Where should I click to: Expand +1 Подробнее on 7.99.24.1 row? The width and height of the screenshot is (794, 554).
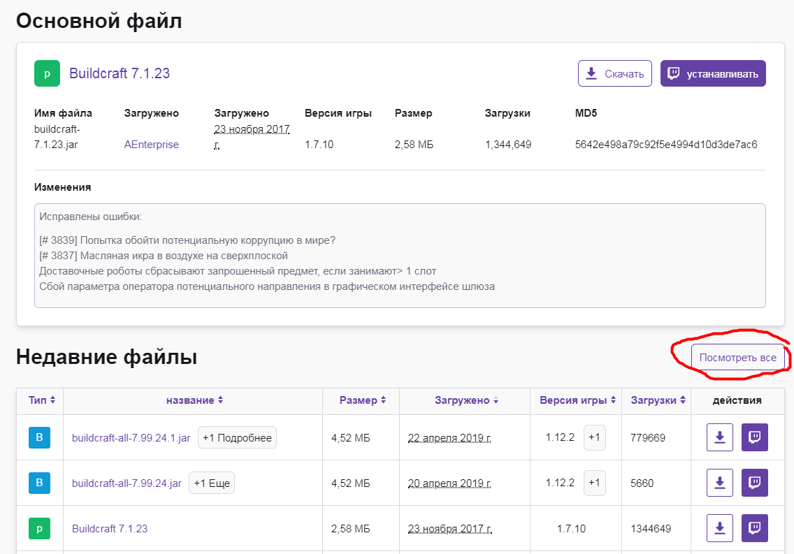coord(237,437)
